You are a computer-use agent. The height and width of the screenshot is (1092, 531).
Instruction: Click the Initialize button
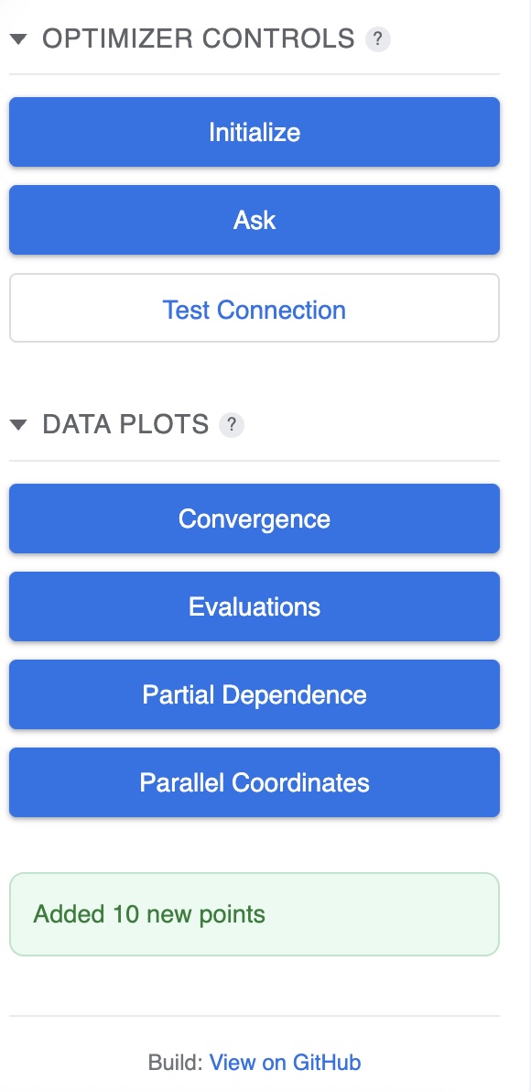click(255, 132)
